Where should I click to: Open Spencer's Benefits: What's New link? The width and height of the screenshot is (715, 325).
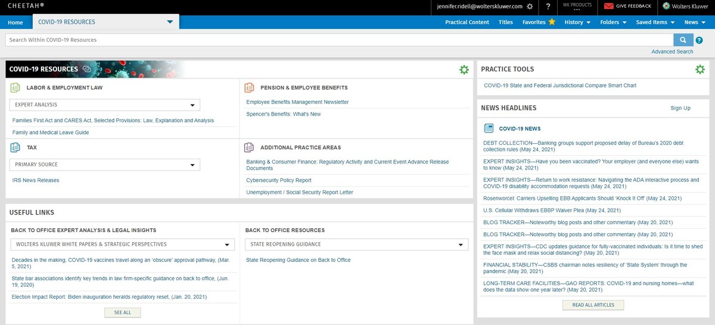coord(284,114)
